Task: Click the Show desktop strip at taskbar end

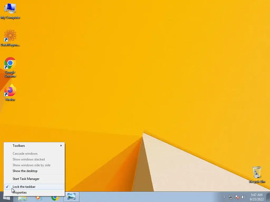Action: (268, 197)
